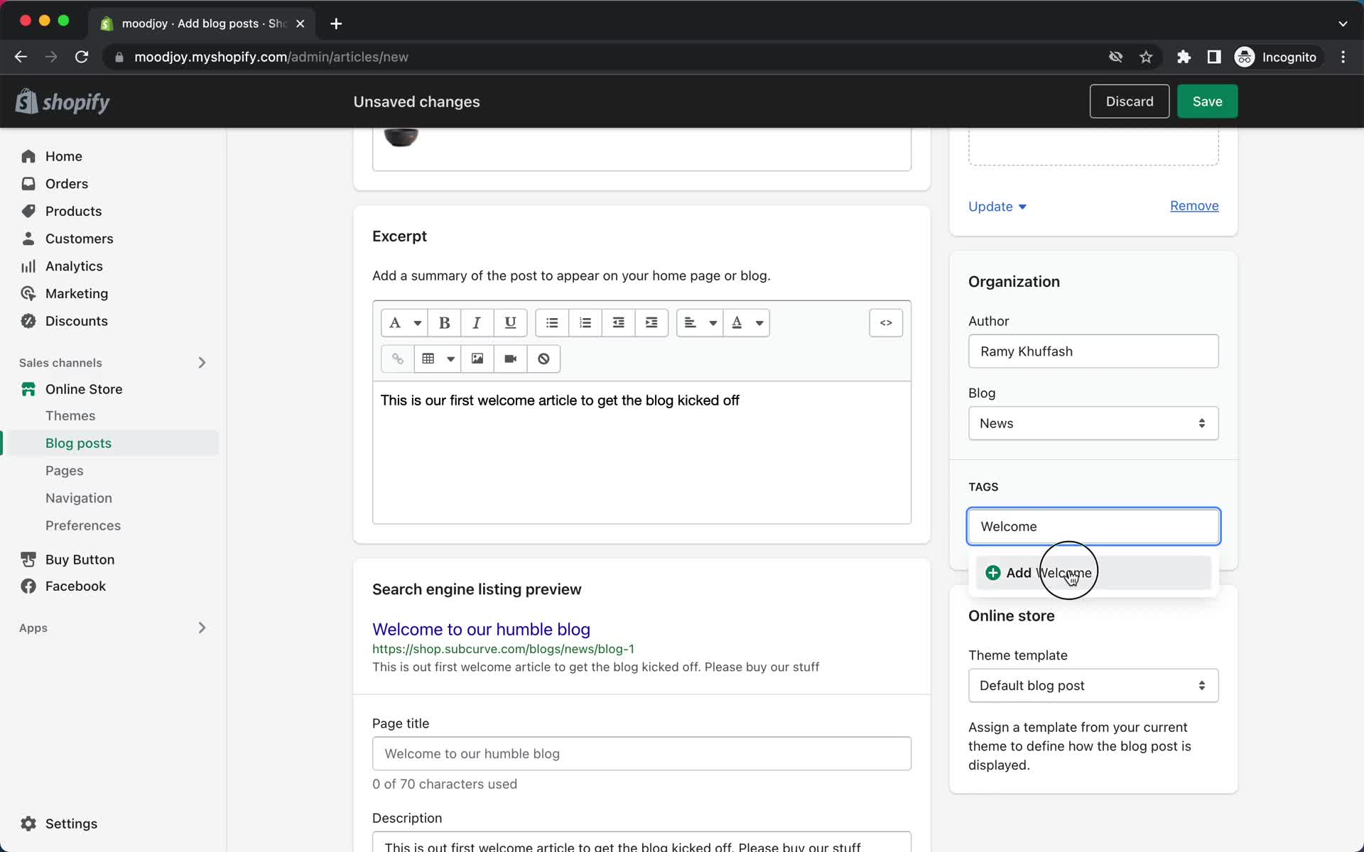Open Navigation under Online Store
1364x852 pixels.
(x=79, y=498)
